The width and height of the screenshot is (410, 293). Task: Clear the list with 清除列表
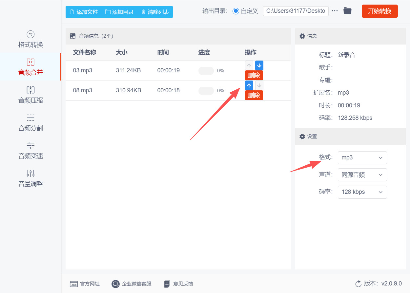click(155, 12)
